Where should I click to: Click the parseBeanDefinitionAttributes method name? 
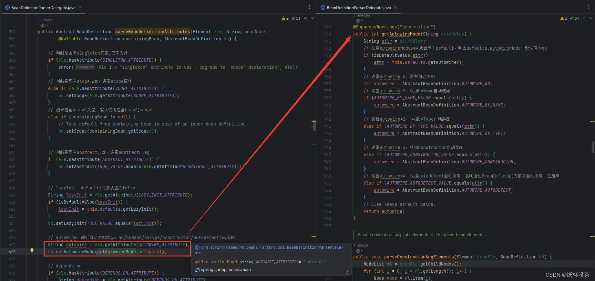tap(153, 32)
